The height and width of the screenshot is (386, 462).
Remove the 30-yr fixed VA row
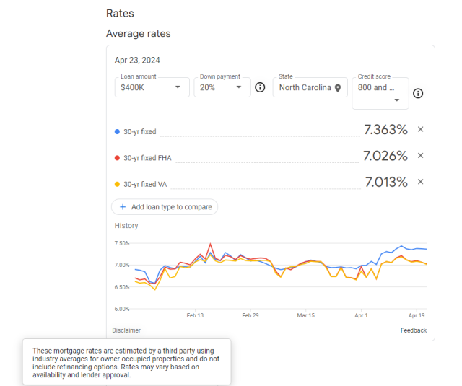pos(420,182)
